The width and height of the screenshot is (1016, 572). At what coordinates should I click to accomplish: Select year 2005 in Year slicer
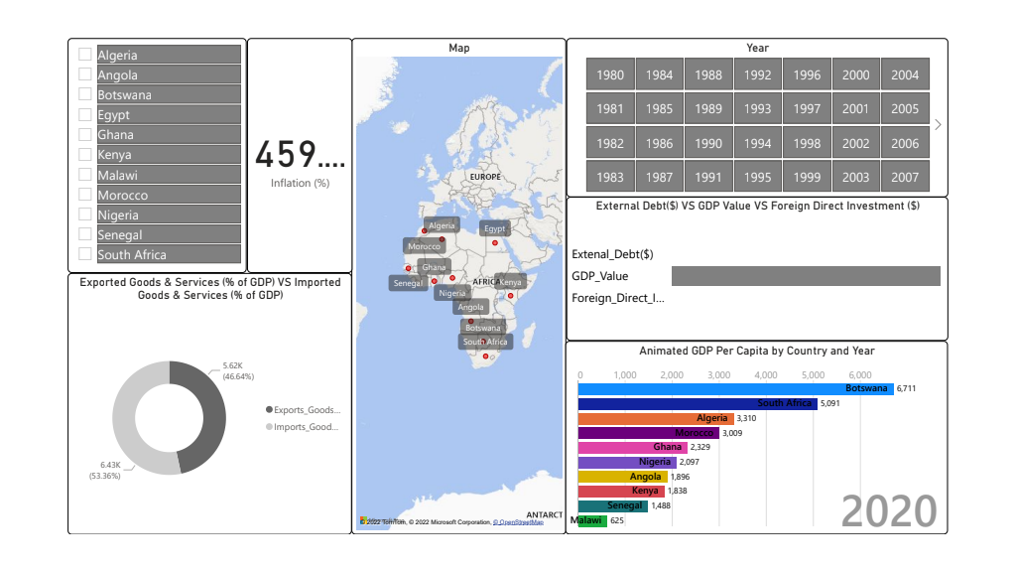(x=905, y=108)
